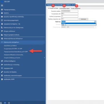
Task: Click the Ανάκτηση button
Action: [83, 19]
